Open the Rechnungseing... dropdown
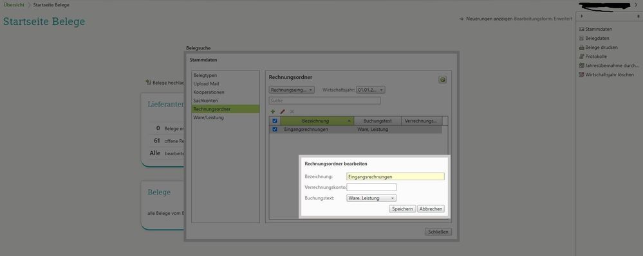 292,90
